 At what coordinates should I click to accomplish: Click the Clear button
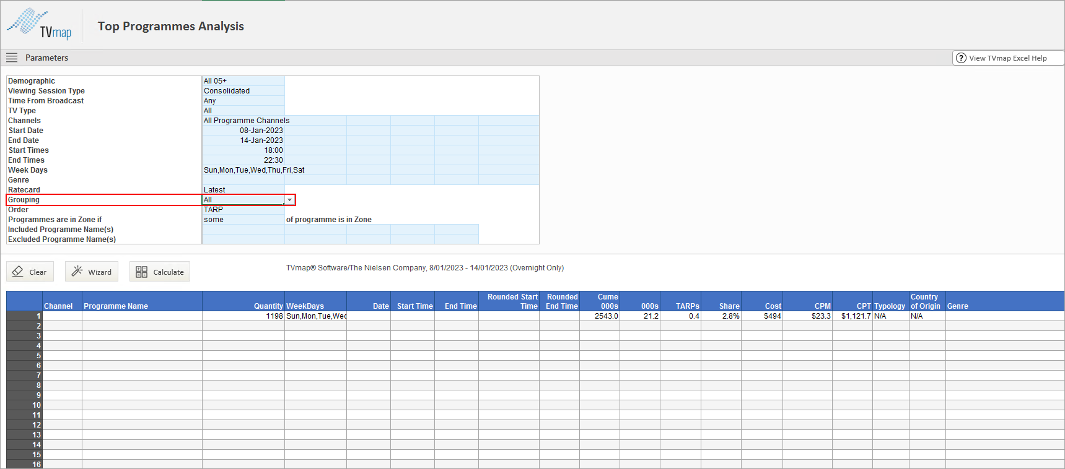(30, 272)
